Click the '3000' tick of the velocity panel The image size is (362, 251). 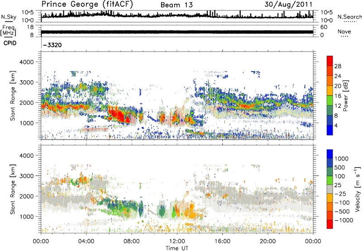[27, 176]
